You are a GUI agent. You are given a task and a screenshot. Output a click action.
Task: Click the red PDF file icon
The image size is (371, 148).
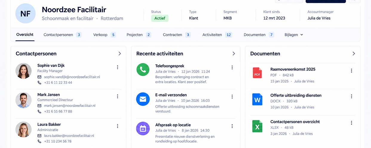tap(257, 73)
